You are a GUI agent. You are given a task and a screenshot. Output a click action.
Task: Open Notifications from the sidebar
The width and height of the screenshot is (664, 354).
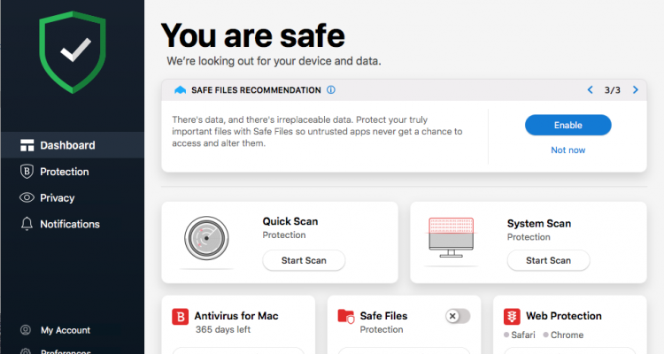pyautogui.click(x=73, y=224)
